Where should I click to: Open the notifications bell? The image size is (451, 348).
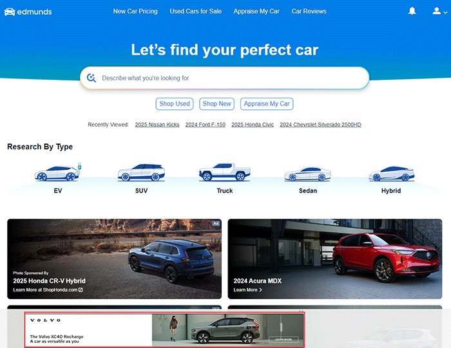(x=412, y=11)
